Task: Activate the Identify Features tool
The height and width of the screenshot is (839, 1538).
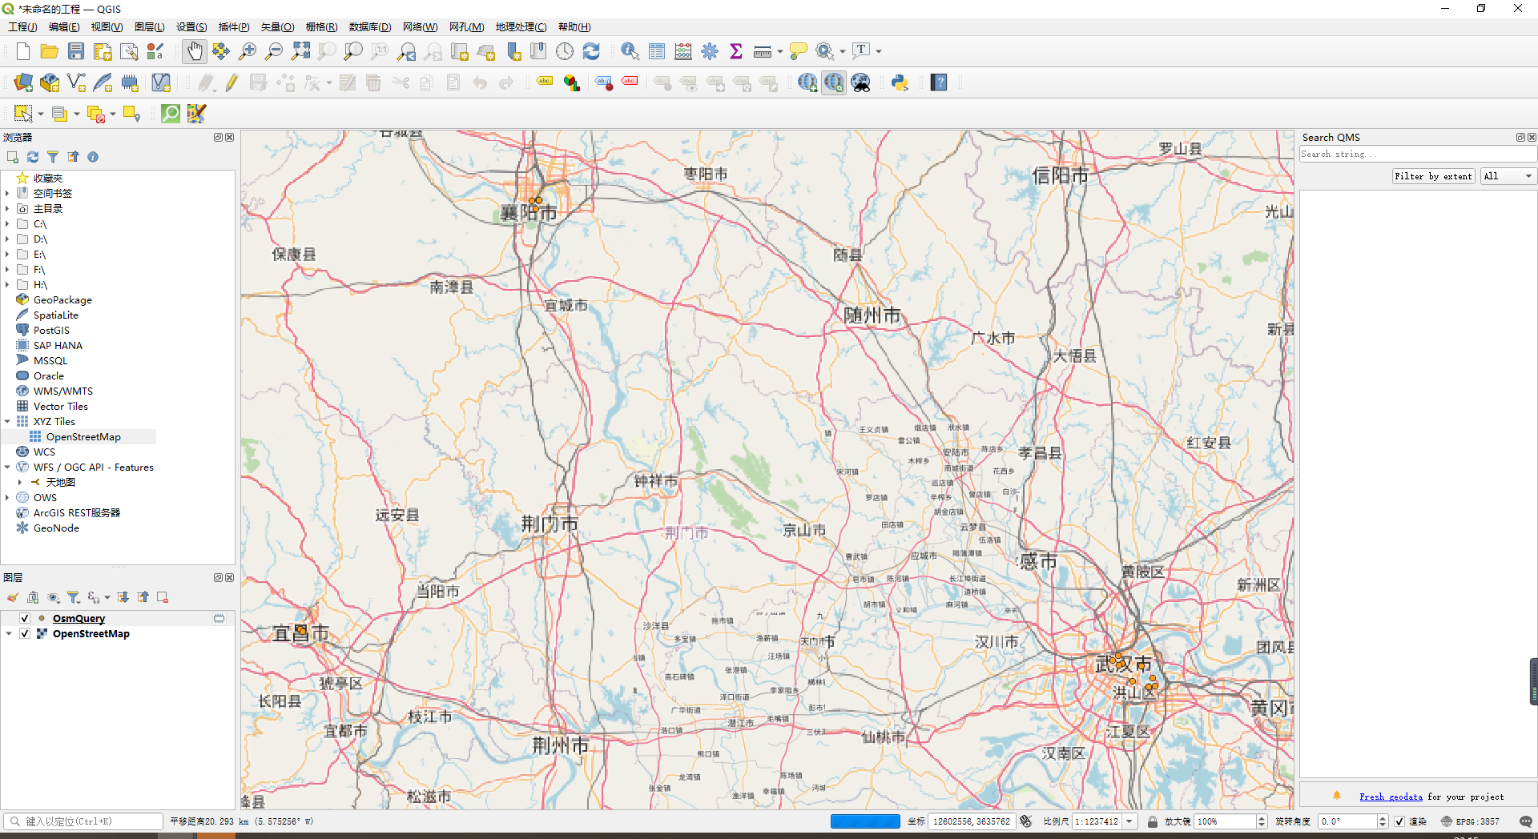Action: (630, 51)
